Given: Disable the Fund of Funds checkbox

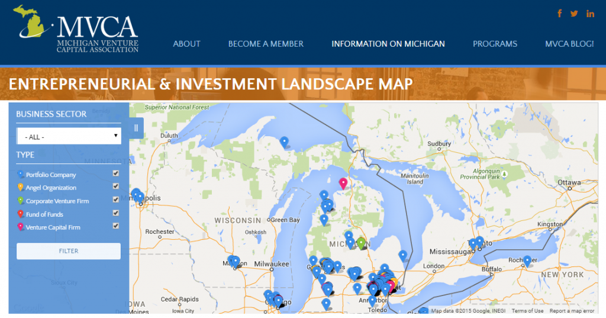Looking at the screenshot, I should click(116, 213).
